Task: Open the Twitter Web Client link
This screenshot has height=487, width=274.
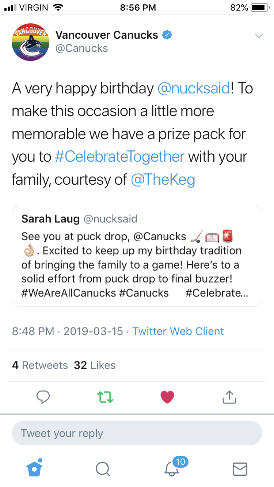Action: (178, 331)
